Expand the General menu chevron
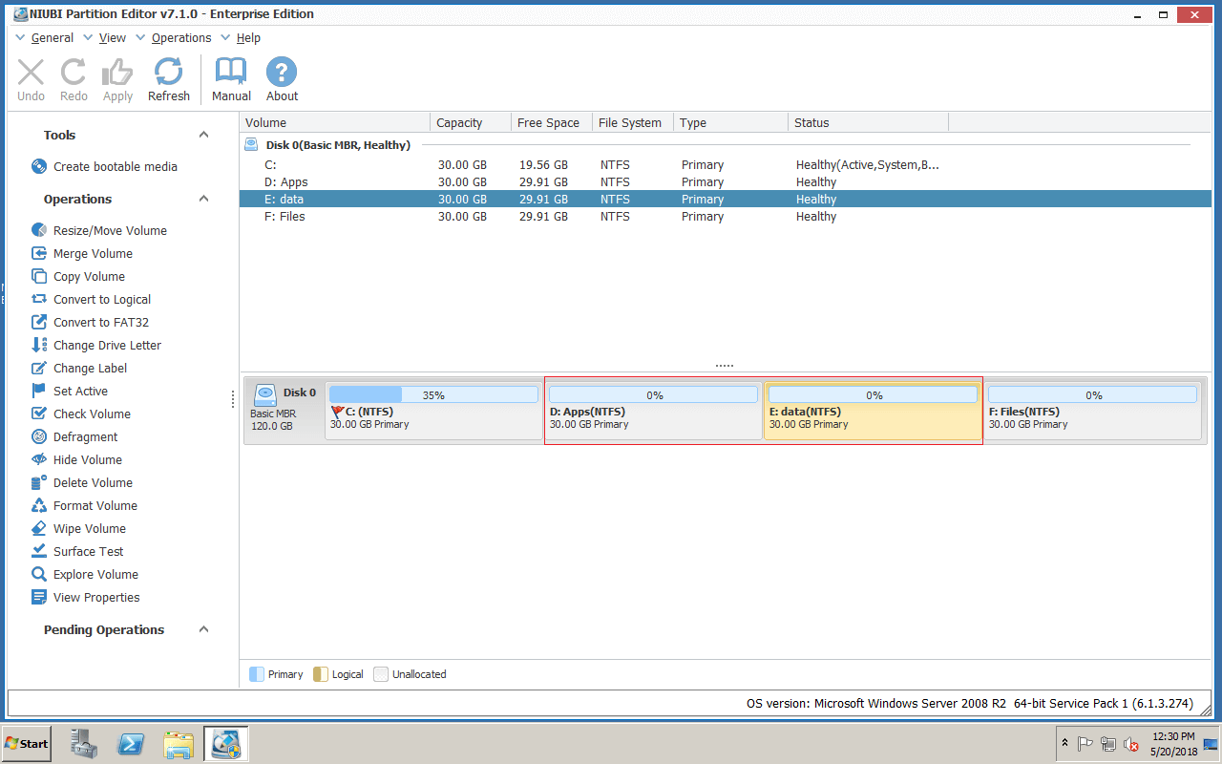The height and width of the screenshot is (764, 1222). point(19,37)
